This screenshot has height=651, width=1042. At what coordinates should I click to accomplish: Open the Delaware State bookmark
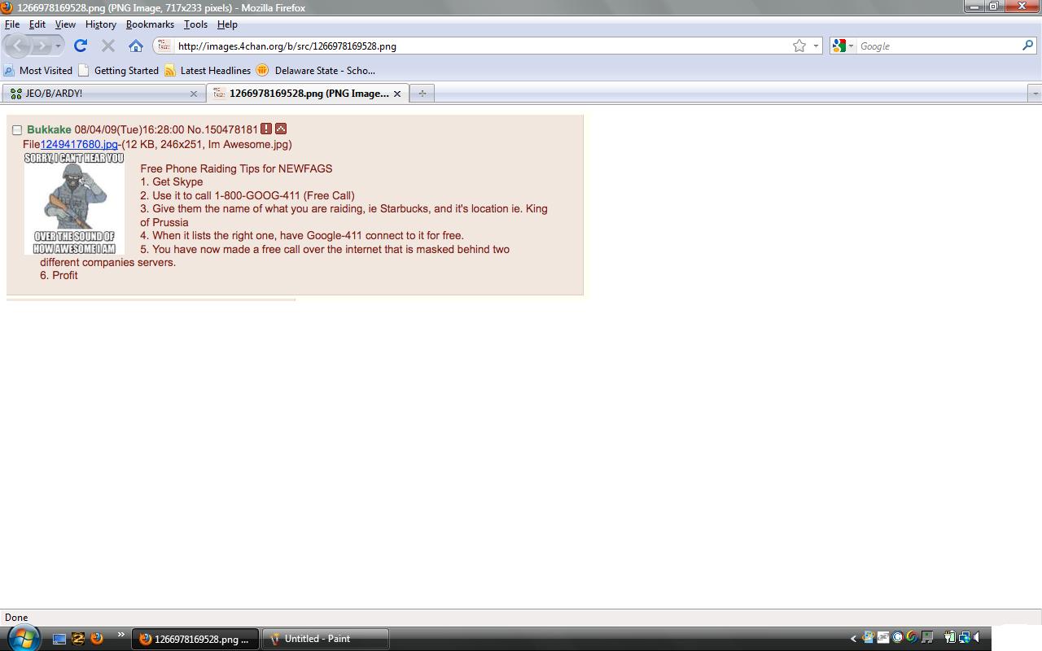316,71
